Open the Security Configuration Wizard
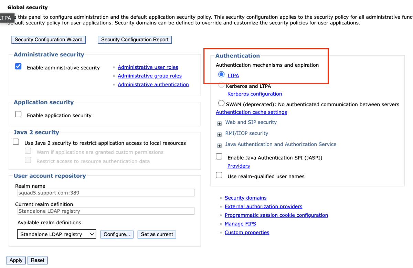Image resolution: width=413 pixels, height=268 pixels. 49,40
